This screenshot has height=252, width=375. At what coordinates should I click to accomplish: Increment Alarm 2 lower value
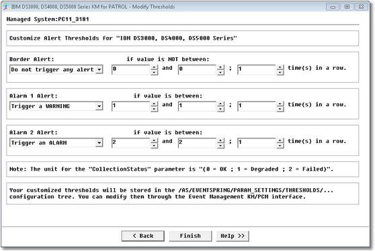click(x=155, y=140)
